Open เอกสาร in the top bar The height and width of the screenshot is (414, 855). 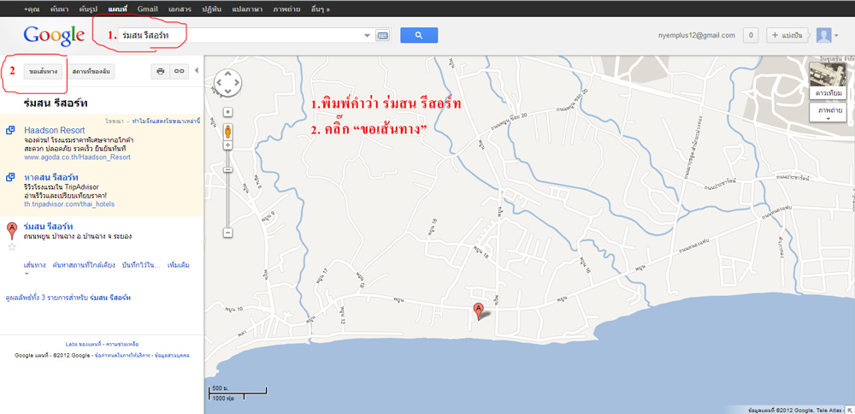[180, 9]
